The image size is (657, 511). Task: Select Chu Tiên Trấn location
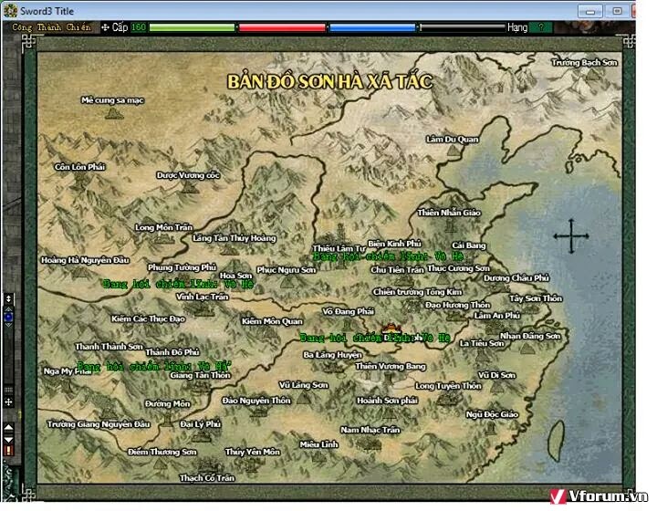point(397,269)
